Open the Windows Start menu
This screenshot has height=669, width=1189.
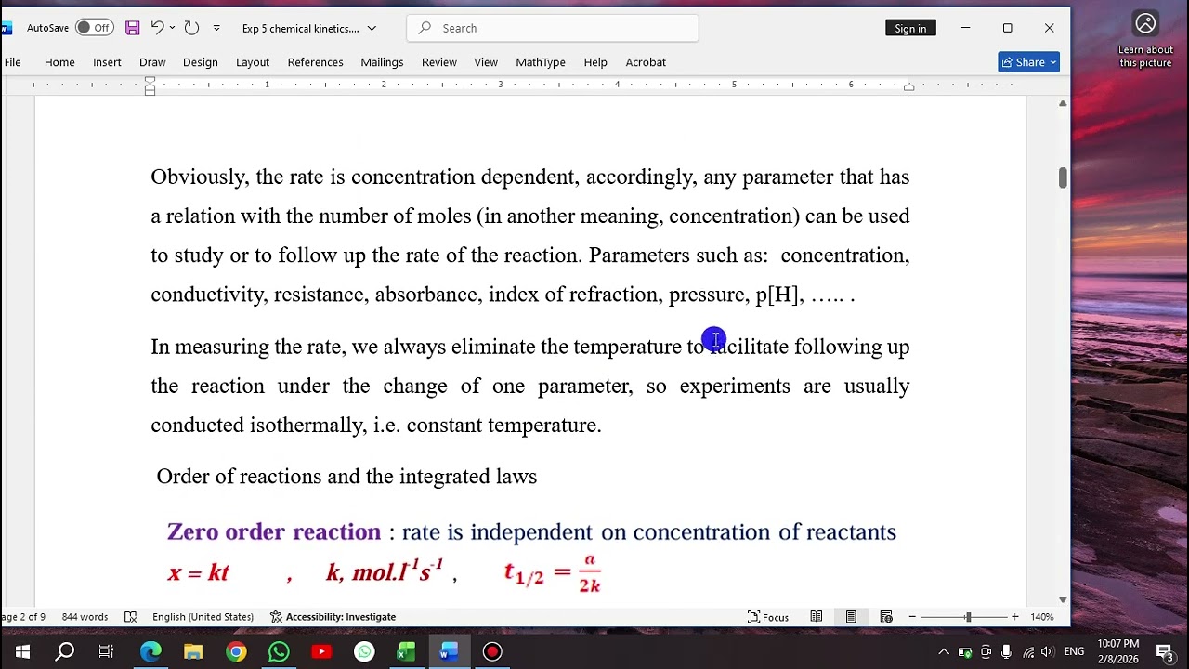(x=22, y=652)
